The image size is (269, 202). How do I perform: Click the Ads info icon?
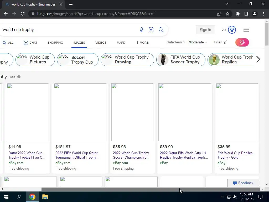tap(19, 77)
